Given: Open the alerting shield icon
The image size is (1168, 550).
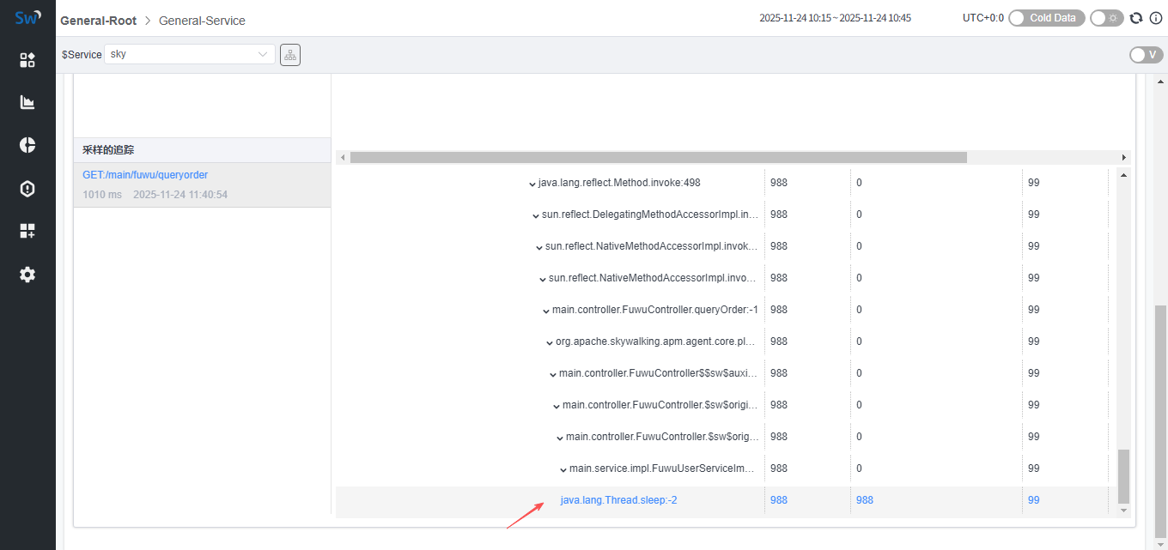Looking at the screenshot, I should point(27,189).
